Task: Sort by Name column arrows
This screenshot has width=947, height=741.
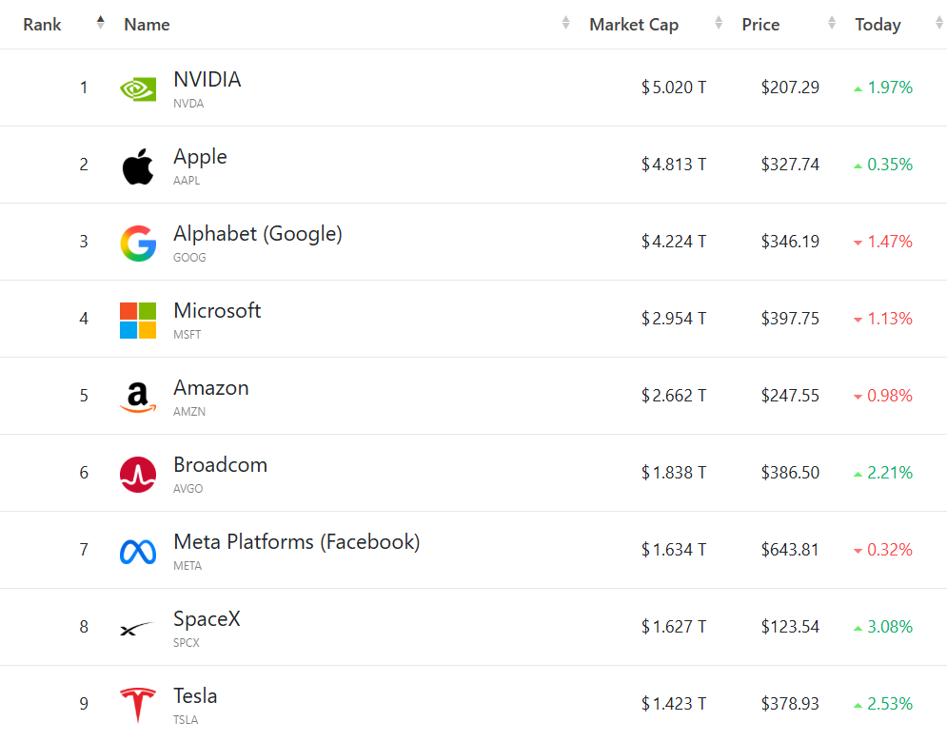Action: [565, 23]
